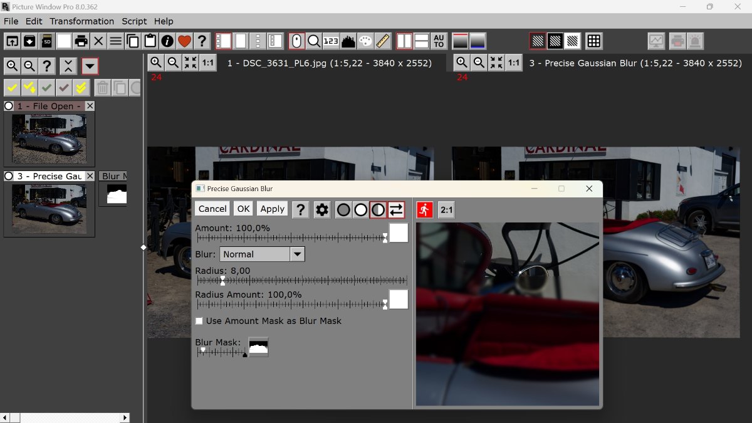Open the Transformation menu
The image size is (752, 423).
point(81,21)
